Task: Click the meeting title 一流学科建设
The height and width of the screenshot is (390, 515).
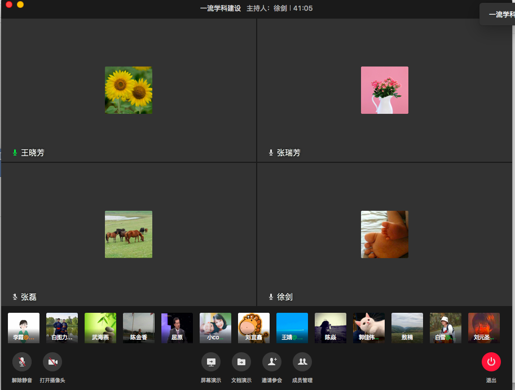Action: point(221,8)
